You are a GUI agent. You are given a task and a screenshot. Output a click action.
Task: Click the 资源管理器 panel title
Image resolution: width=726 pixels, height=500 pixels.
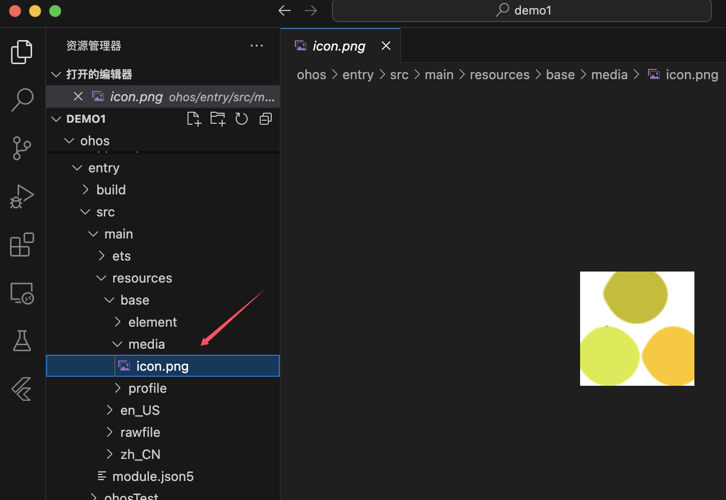94,46
